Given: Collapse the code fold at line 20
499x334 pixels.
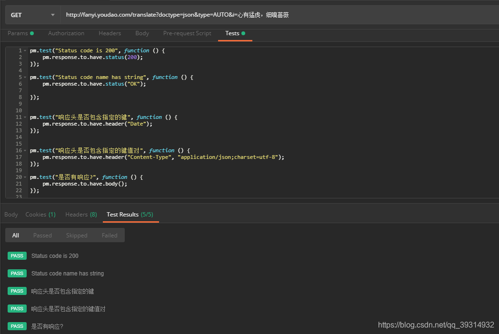Looking at the screenshot, I should (25, 177).
